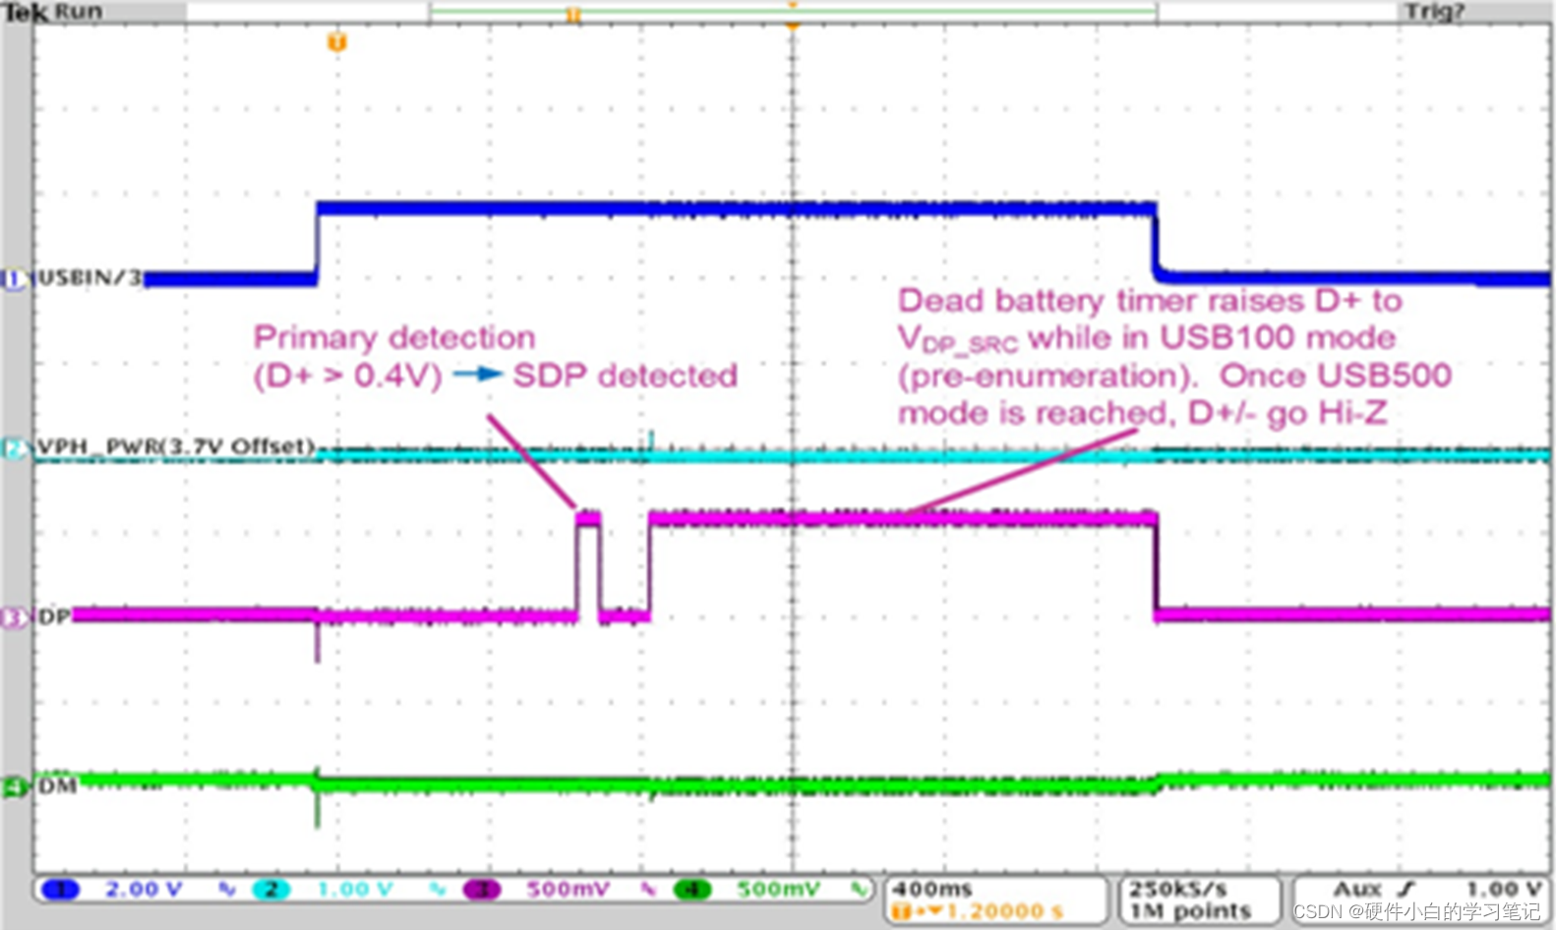Click the Run acquisition status
The height and width of the screenshot is (930, 1556).
click(79, 13)
